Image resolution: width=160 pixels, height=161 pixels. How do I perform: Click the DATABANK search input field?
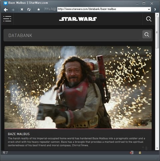(73, 35)
